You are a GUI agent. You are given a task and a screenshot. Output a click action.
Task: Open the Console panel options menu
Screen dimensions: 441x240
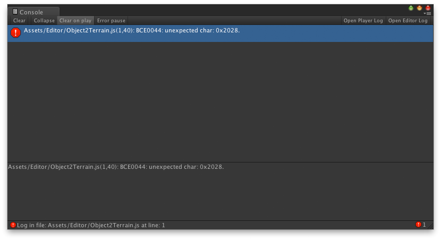coord(427,13)
